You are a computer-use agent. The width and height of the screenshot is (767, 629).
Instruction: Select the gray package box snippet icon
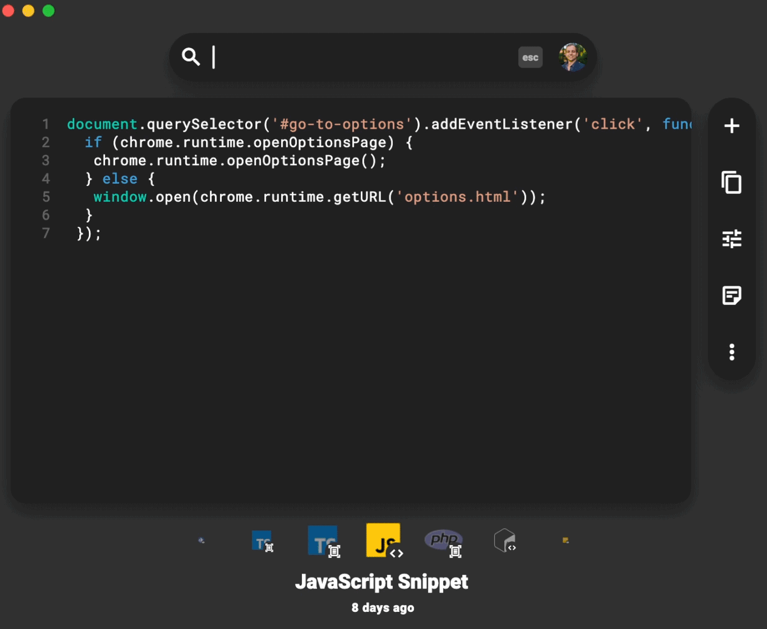click(505, 541)
